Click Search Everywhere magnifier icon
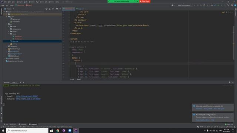The width and height of the screenshot is (237, 133). [232, 5]
